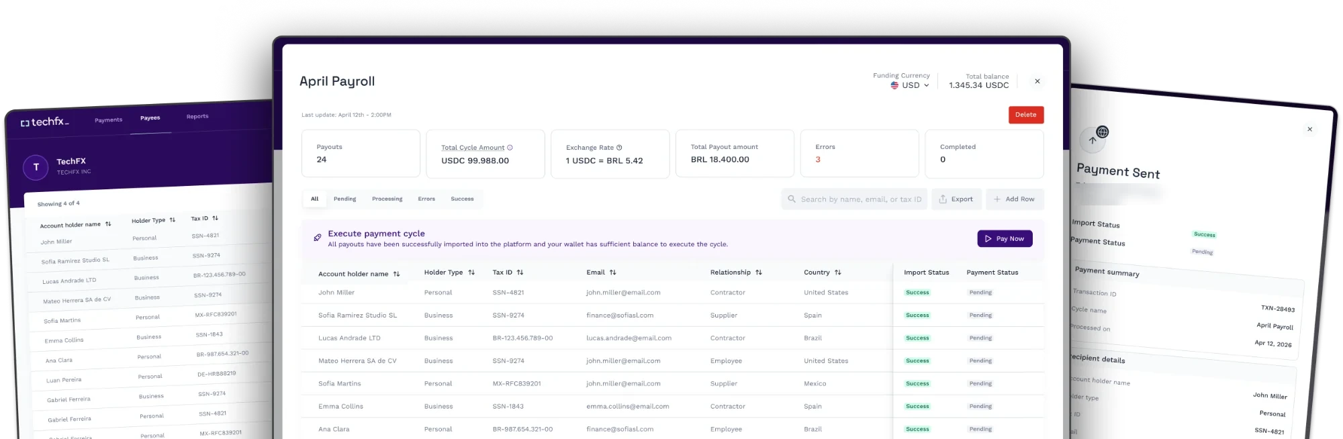Click the magnifier icon in the search box
The image size is (1343, 439).
[x=792, y=199]
